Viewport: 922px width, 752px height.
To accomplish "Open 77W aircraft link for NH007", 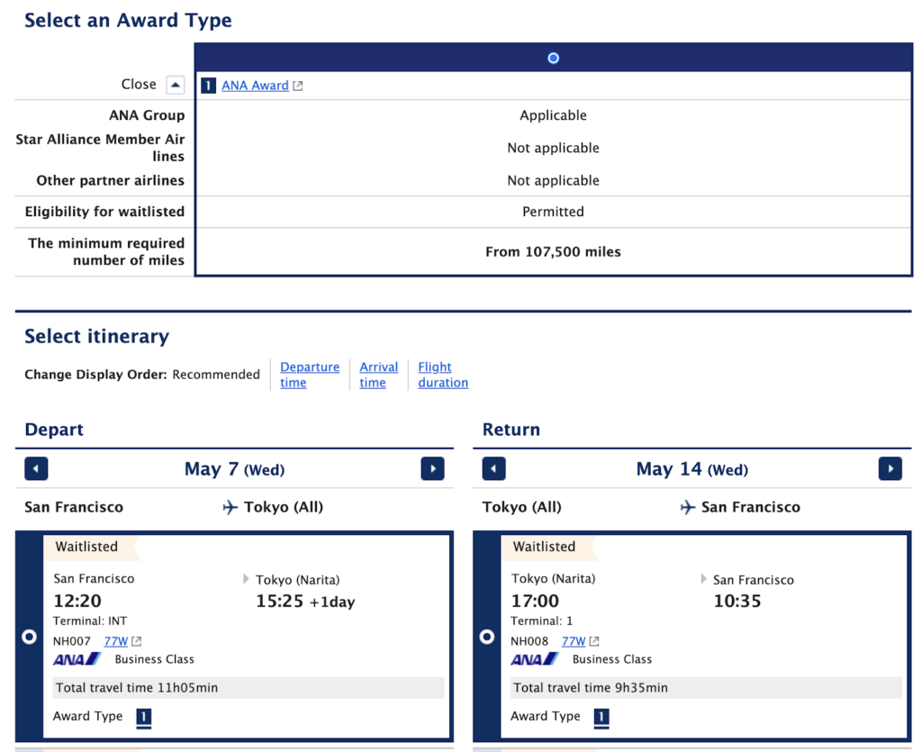I will click(116, 641).
